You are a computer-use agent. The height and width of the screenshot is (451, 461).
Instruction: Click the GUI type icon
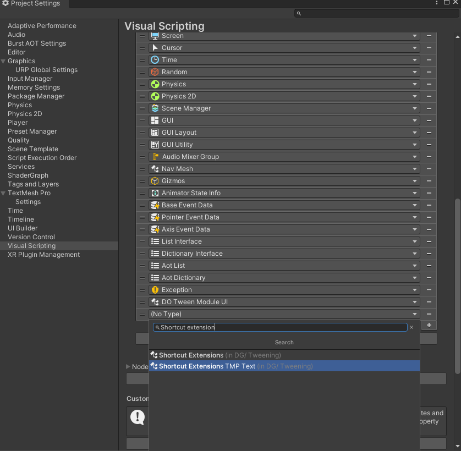pyautogui.click(x=155, y=120)
